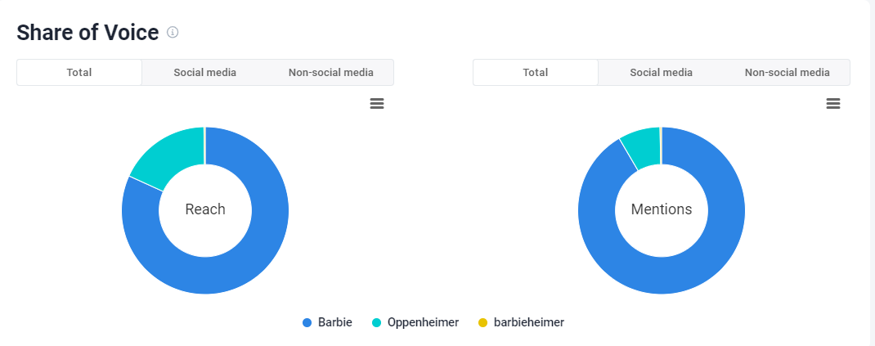Screen dimensions: 875x346
Task: Toggle Oppenheimer series in the legend
Action: [x=422, y=322]
